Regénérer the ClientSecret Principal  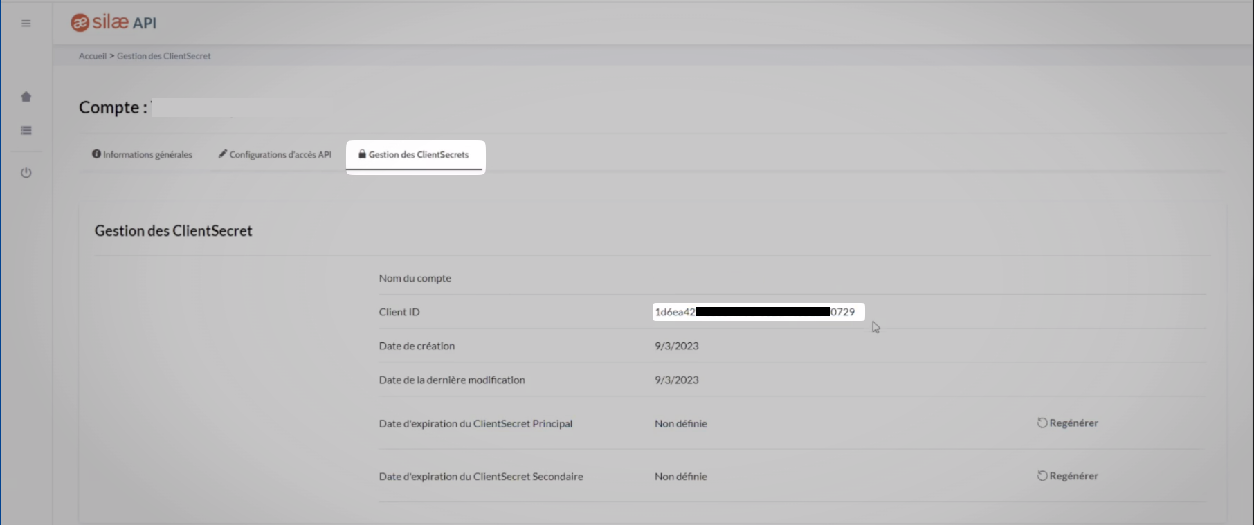coord(1073,423)
